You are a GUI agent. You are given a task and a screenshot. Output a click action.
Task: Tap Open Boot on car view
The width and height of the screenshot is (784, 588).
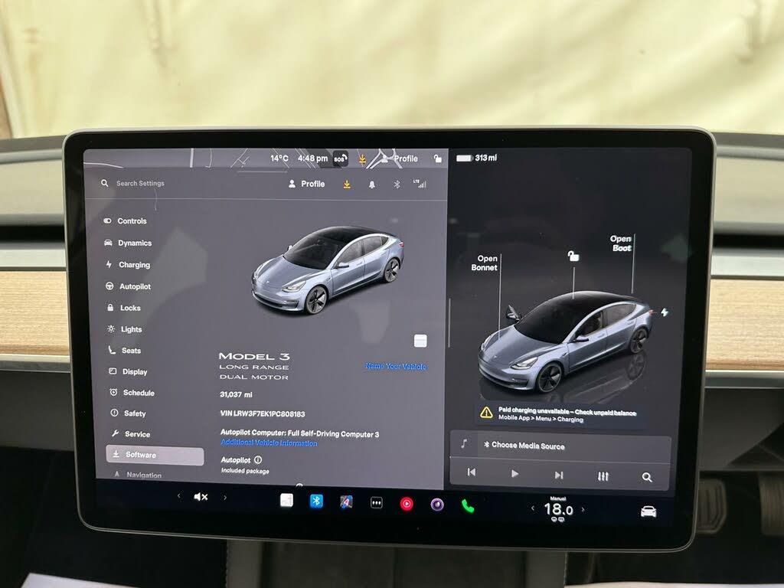(x=621, y=243)
